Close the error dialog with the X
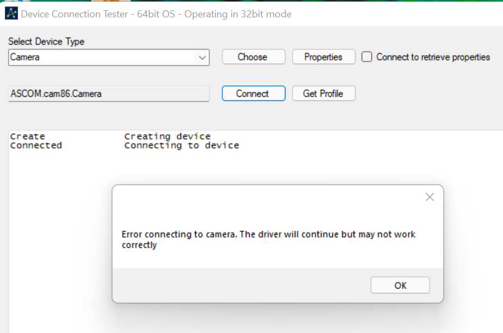The image size is (503, 333). click(x=430, y=197)
